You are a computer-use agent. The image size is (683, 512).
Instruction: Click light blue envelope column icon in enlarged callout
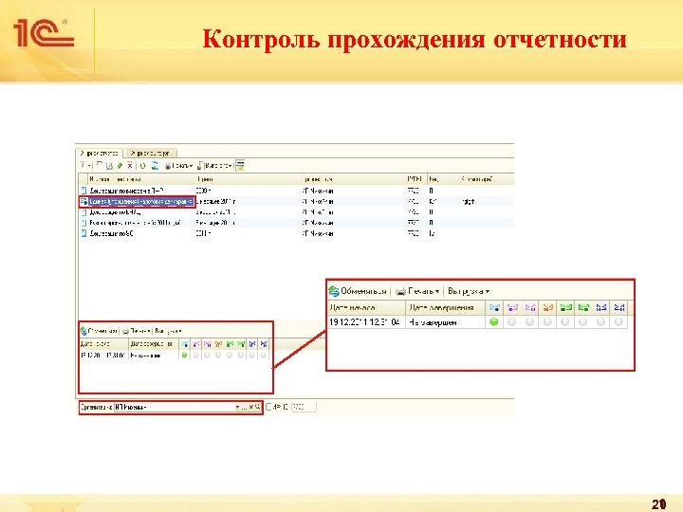pyautogui.click(x=494, y=308)
